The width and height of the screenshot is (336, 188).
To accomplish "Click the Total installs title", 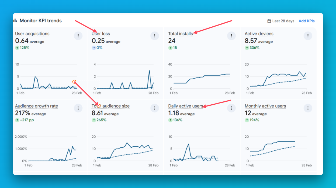I will 180,34.
